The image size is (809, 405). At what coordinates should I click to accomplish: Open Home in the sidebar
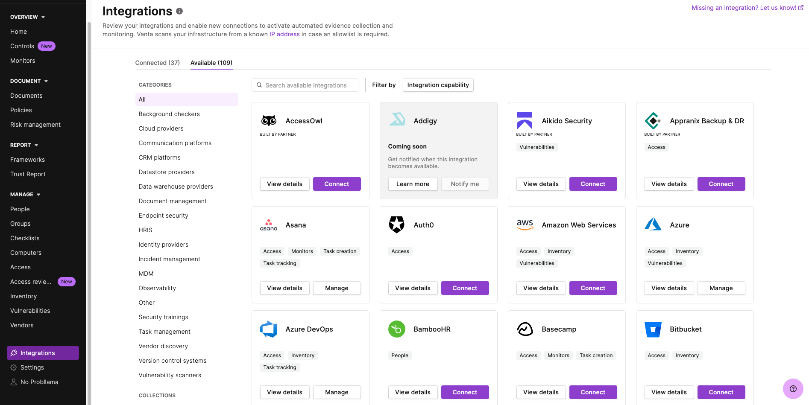point(19,32)
